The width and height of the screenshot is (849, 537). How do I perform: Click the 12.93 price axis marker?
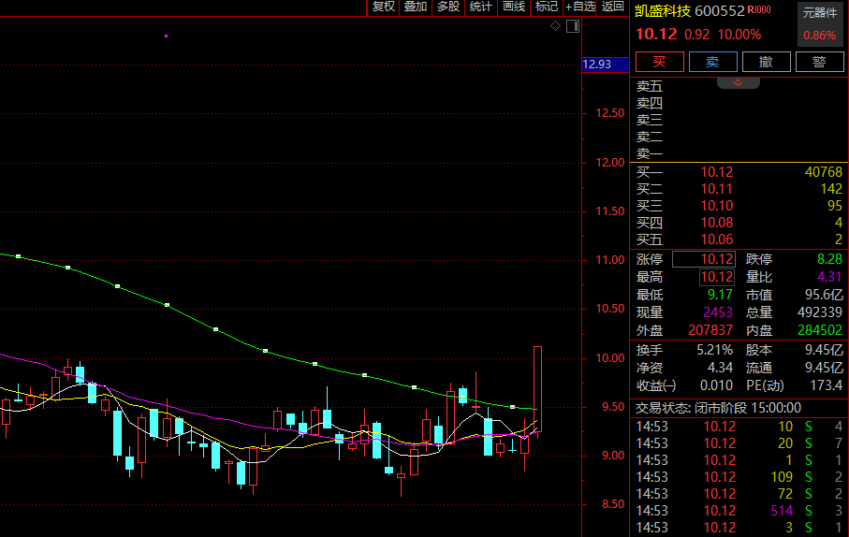pyautogui.click(x=597, y=65)
